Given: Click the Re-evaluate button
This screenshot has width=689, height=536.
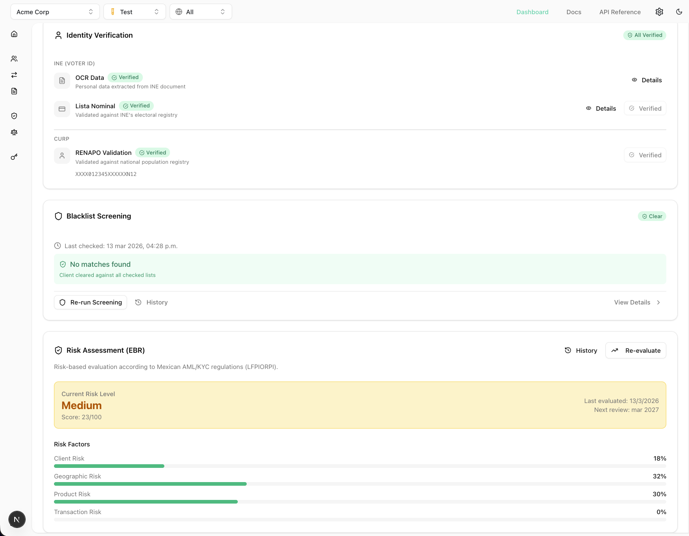Looking at the screenshot, I should pyautogui.click(x=636, y=350).
